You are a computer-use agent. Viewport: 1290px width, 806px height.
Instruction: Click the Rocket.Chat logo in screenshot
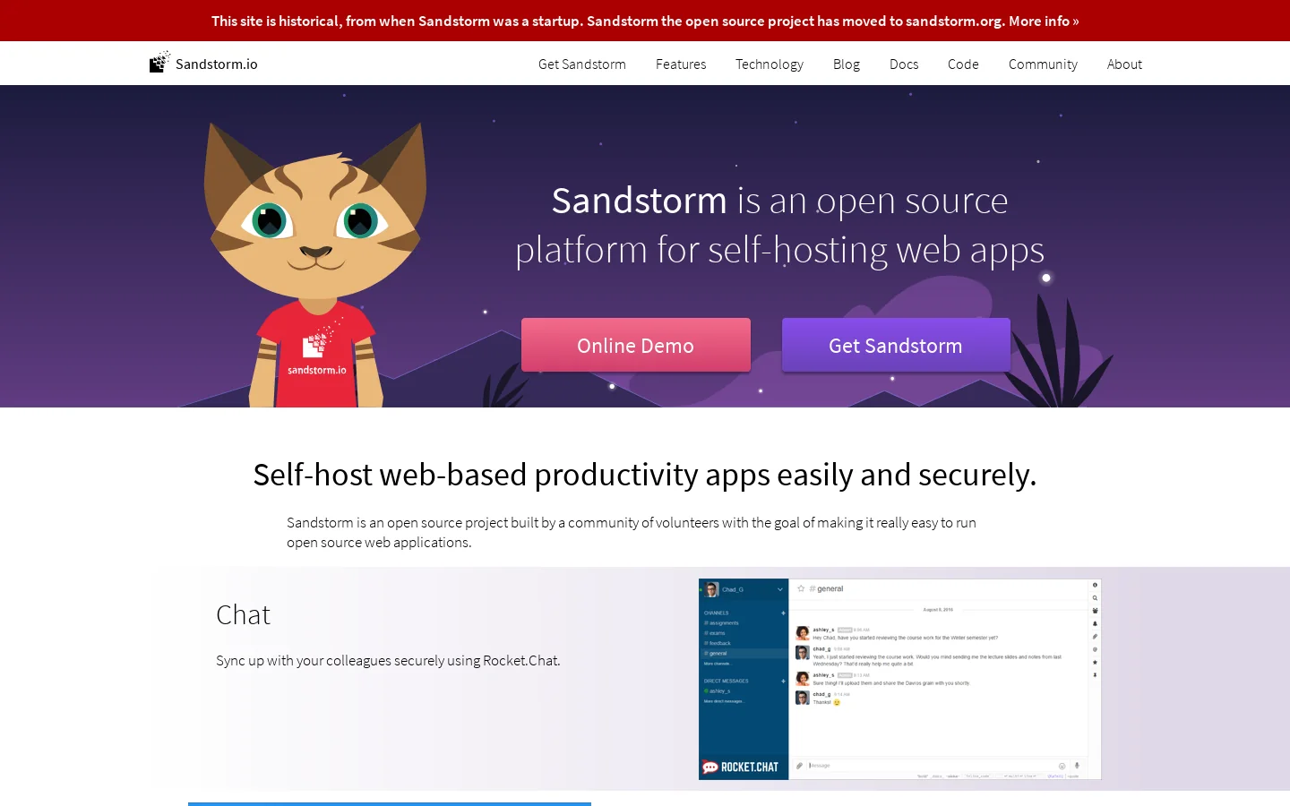pyautogui.click(x=741, y=767)
